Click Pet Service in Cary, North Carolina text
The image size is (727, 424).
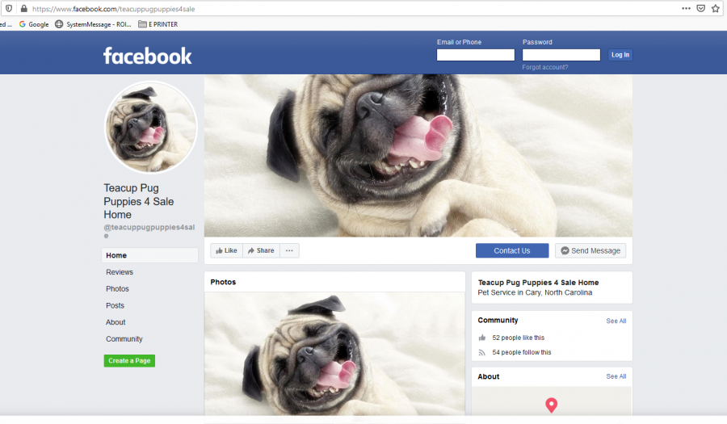[x=535, y=292]
